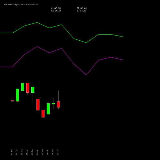Viewport: 160px width, 160px height.
Task: Click the "21 Aug" date axis label
Action: (47, 152)
